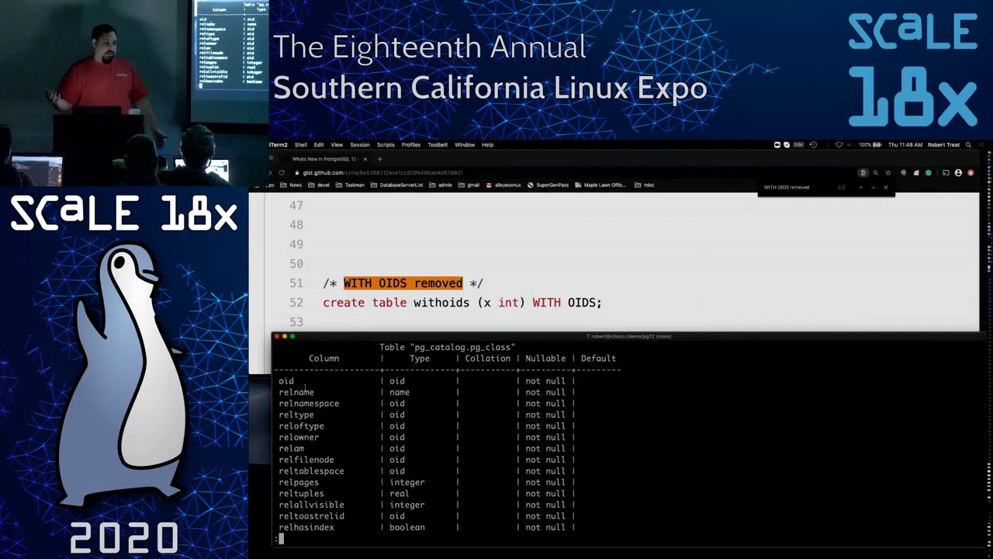Open the Shell menu
The width and height of the screenshot is (993, 559).
300,144
